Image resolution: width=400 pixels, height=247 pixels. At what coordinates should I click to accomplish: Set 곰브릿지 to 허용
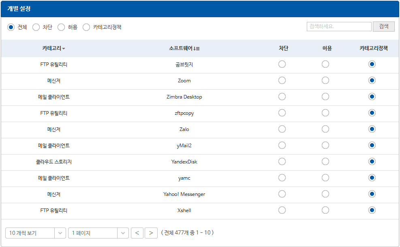point(325,64)
